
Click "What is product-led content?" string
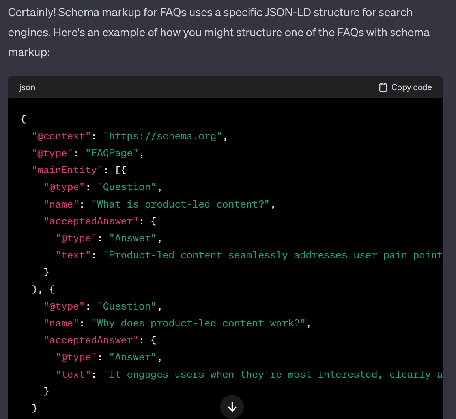click(181, 204)
